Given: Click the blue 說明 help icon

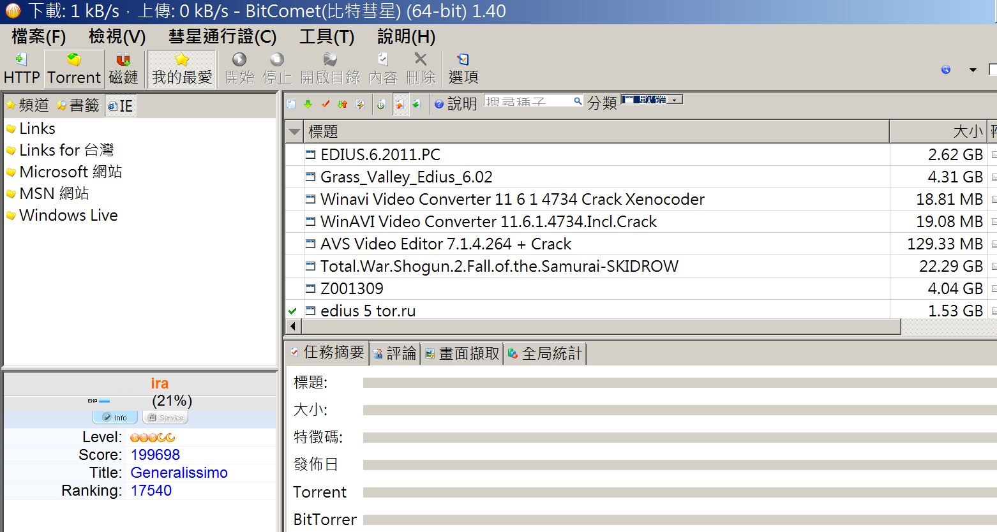Looking at the screenshot, I should 439,104.
